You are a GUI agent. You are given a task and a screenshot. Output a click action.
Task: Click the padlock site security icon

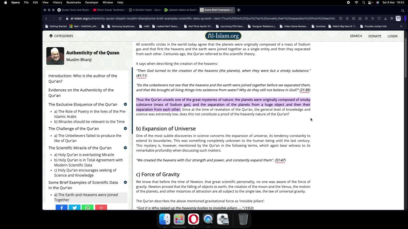pos(67,18)
